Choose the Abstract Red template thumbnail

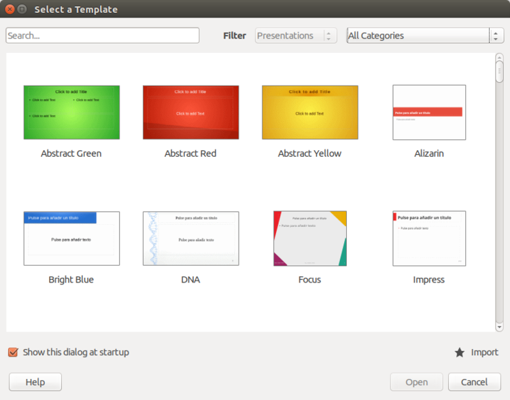click(x=190, y=112)
